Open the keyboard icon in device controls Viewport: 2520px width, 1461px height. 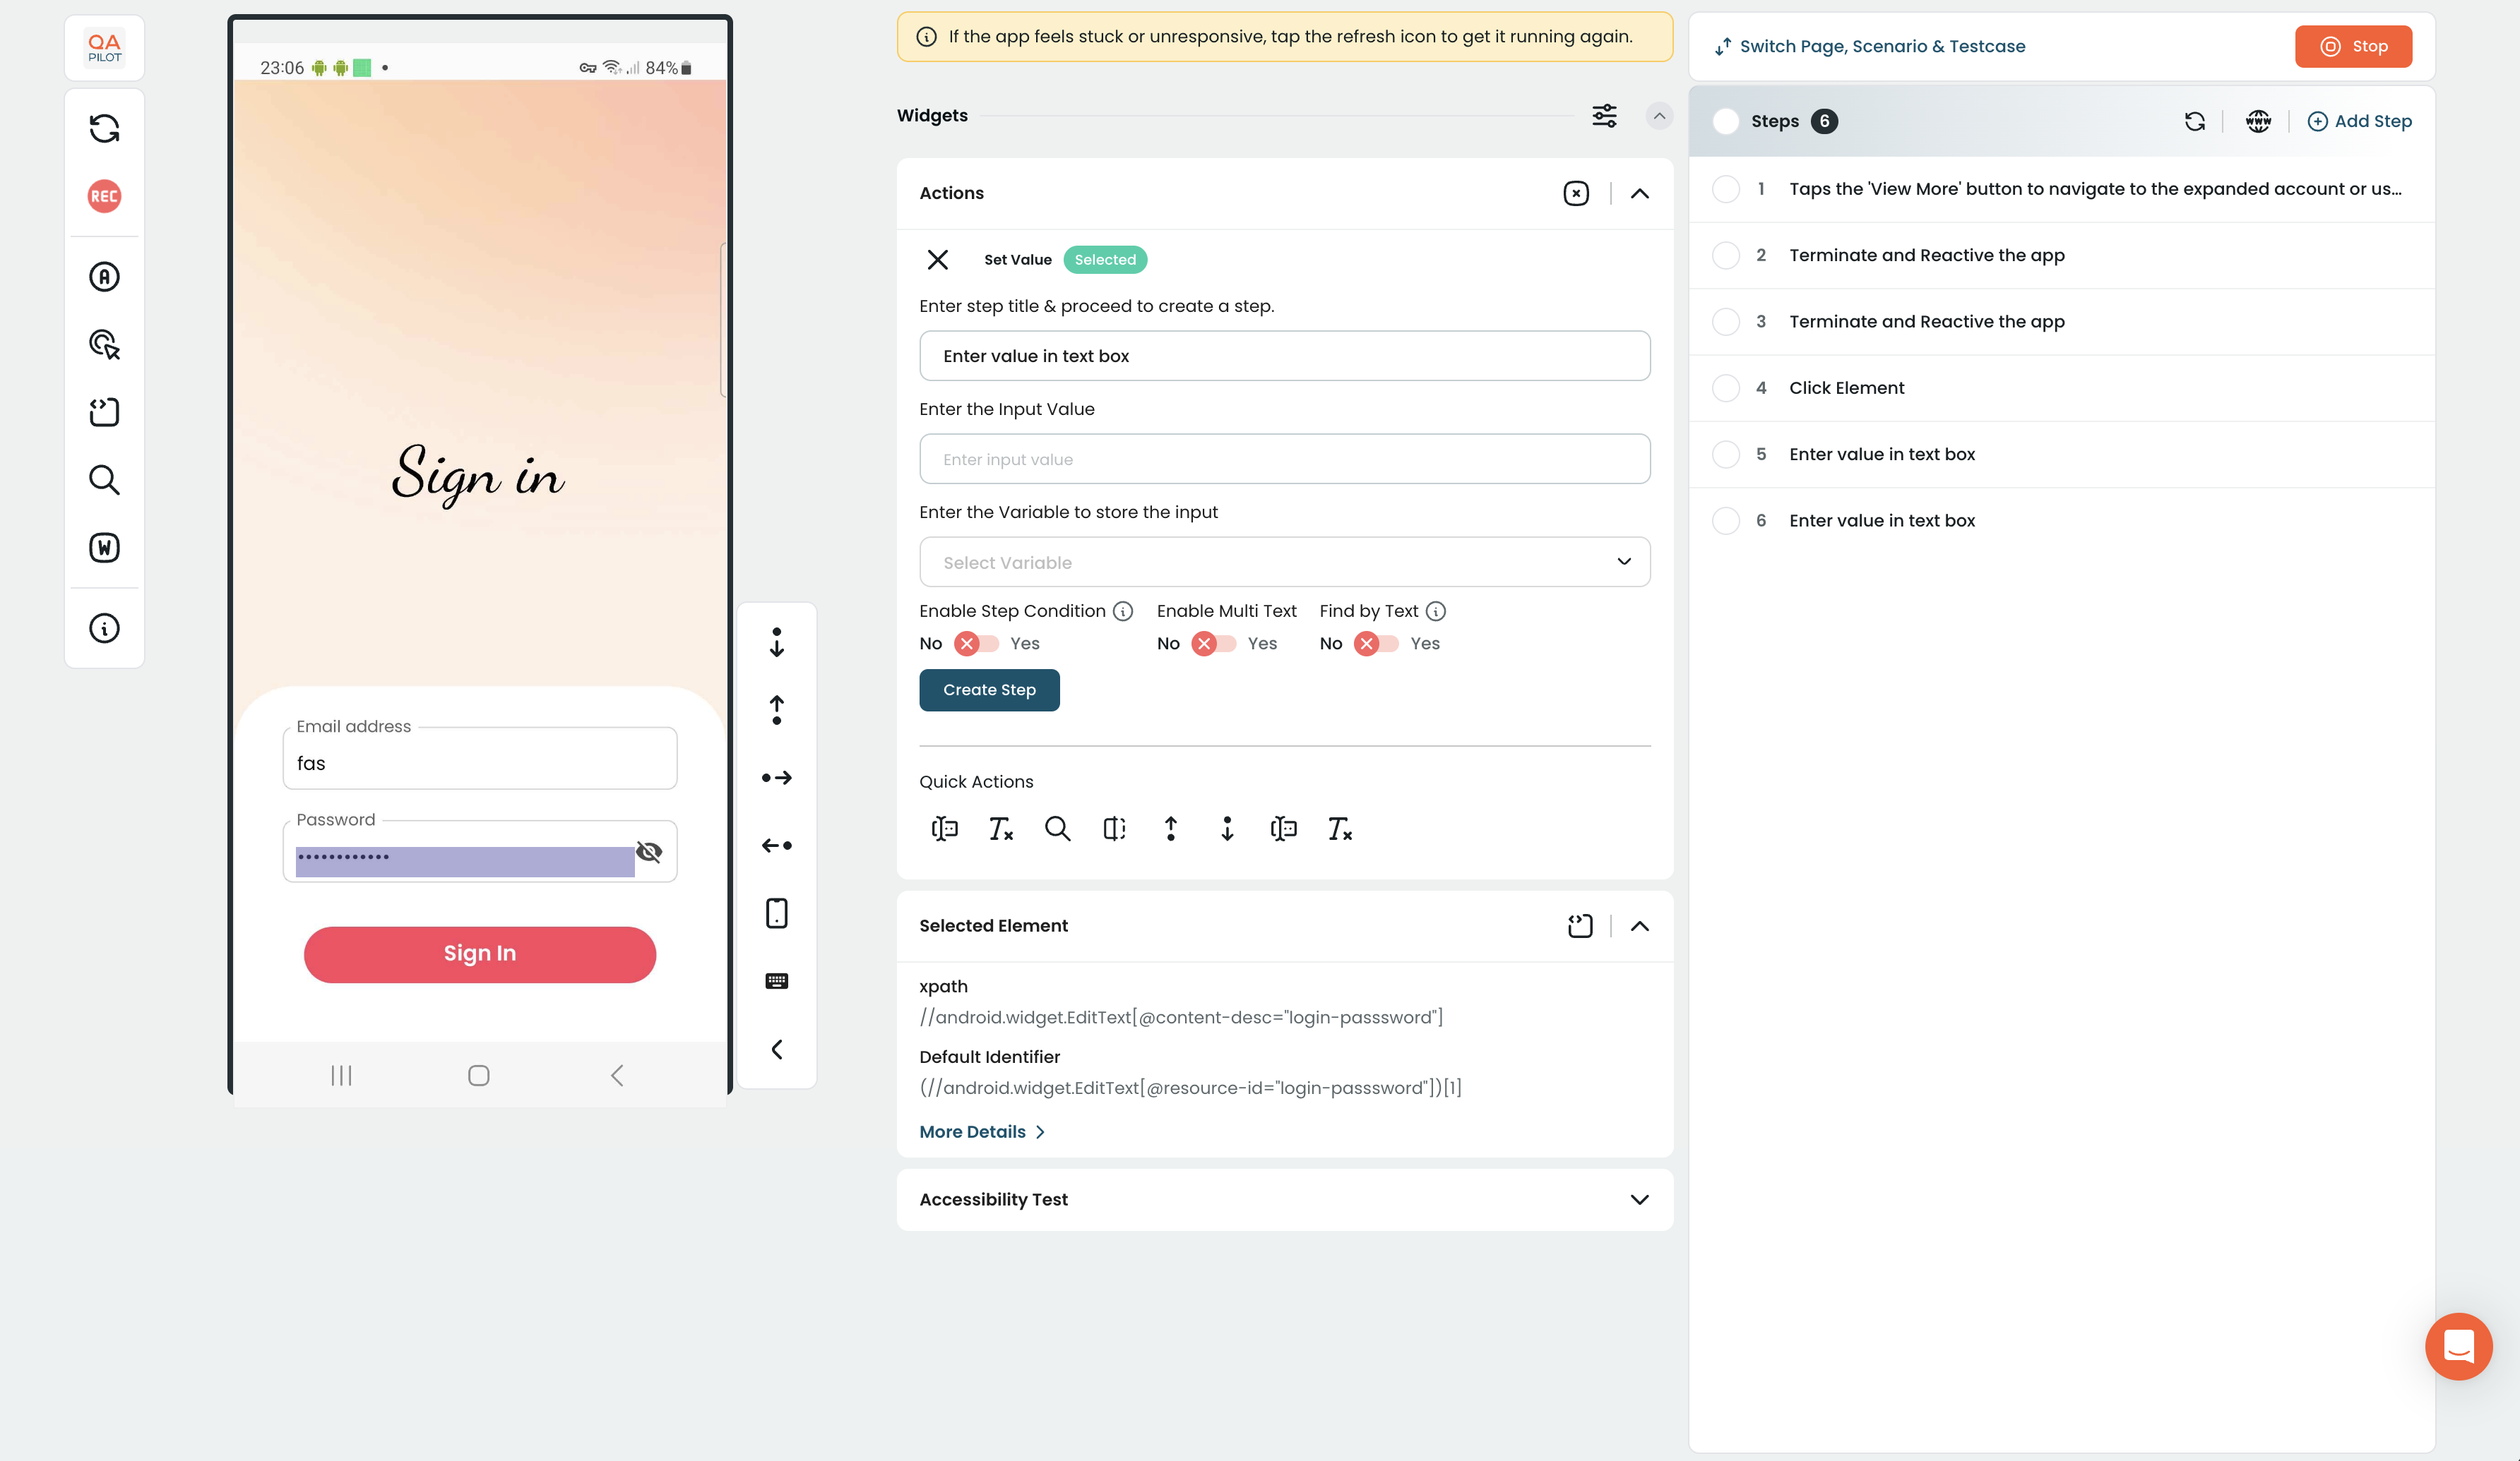[776, 981]
